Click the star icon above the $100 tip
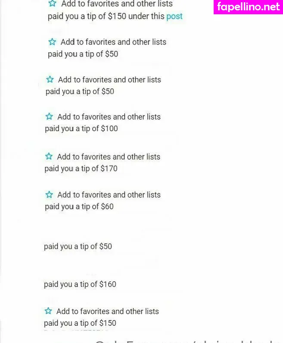 49,116
